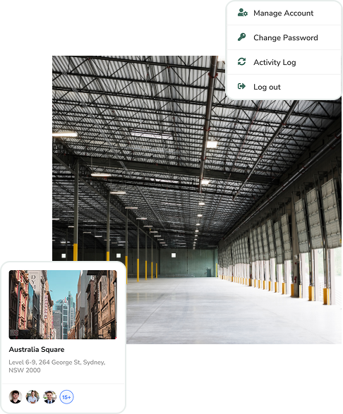Open the Activity Log menu entry

pos(284,62)
